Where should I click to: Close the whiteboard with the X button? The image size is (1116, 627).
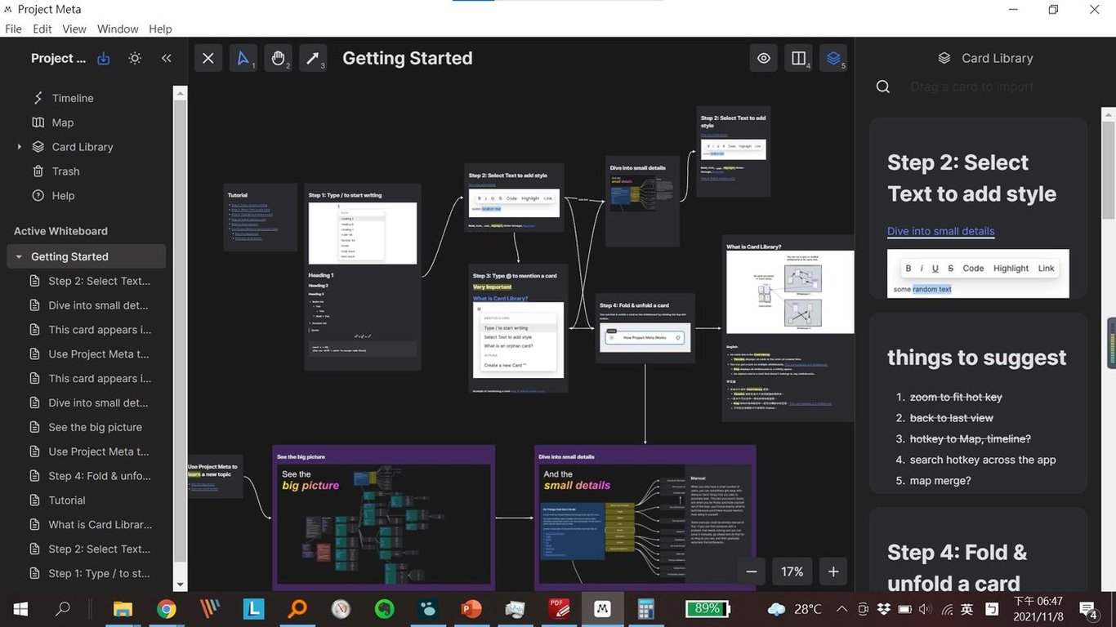pos(208,58)
